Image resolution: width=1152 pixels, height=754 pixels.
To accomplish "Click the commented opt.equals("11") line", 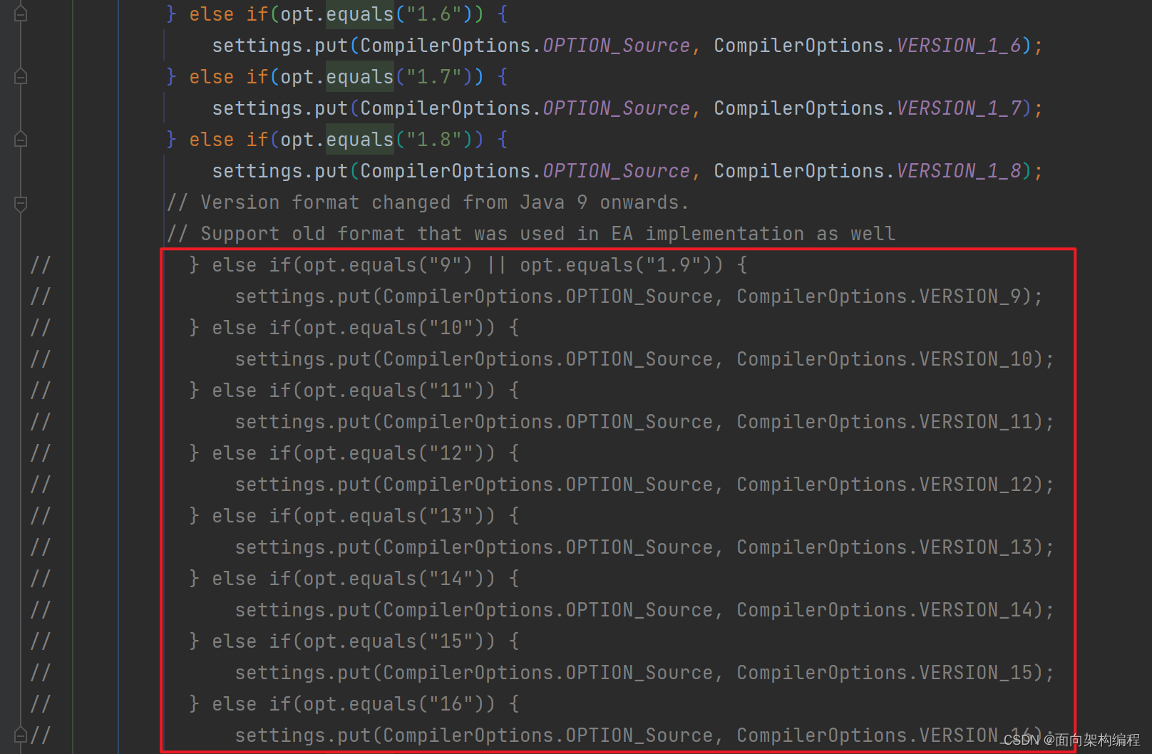I will tap(354, 391).
